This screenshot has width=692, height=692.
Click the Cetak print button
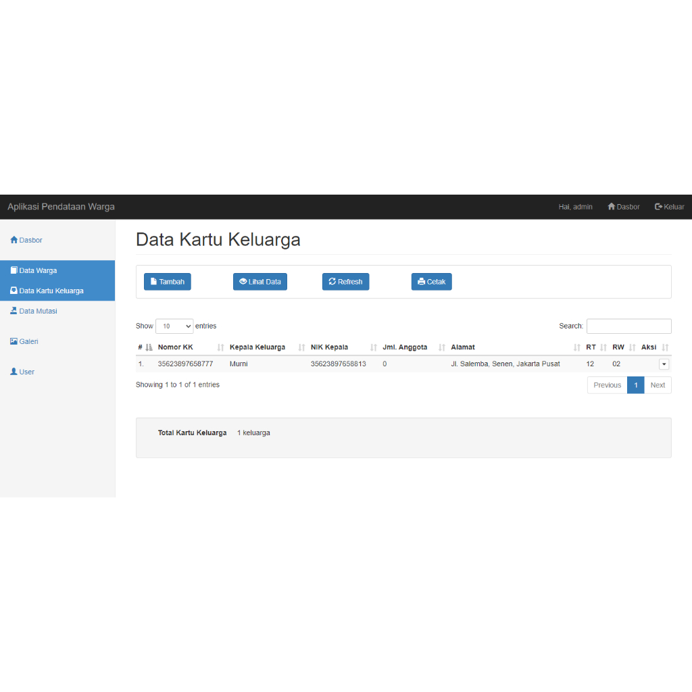[x=431, y=282]
